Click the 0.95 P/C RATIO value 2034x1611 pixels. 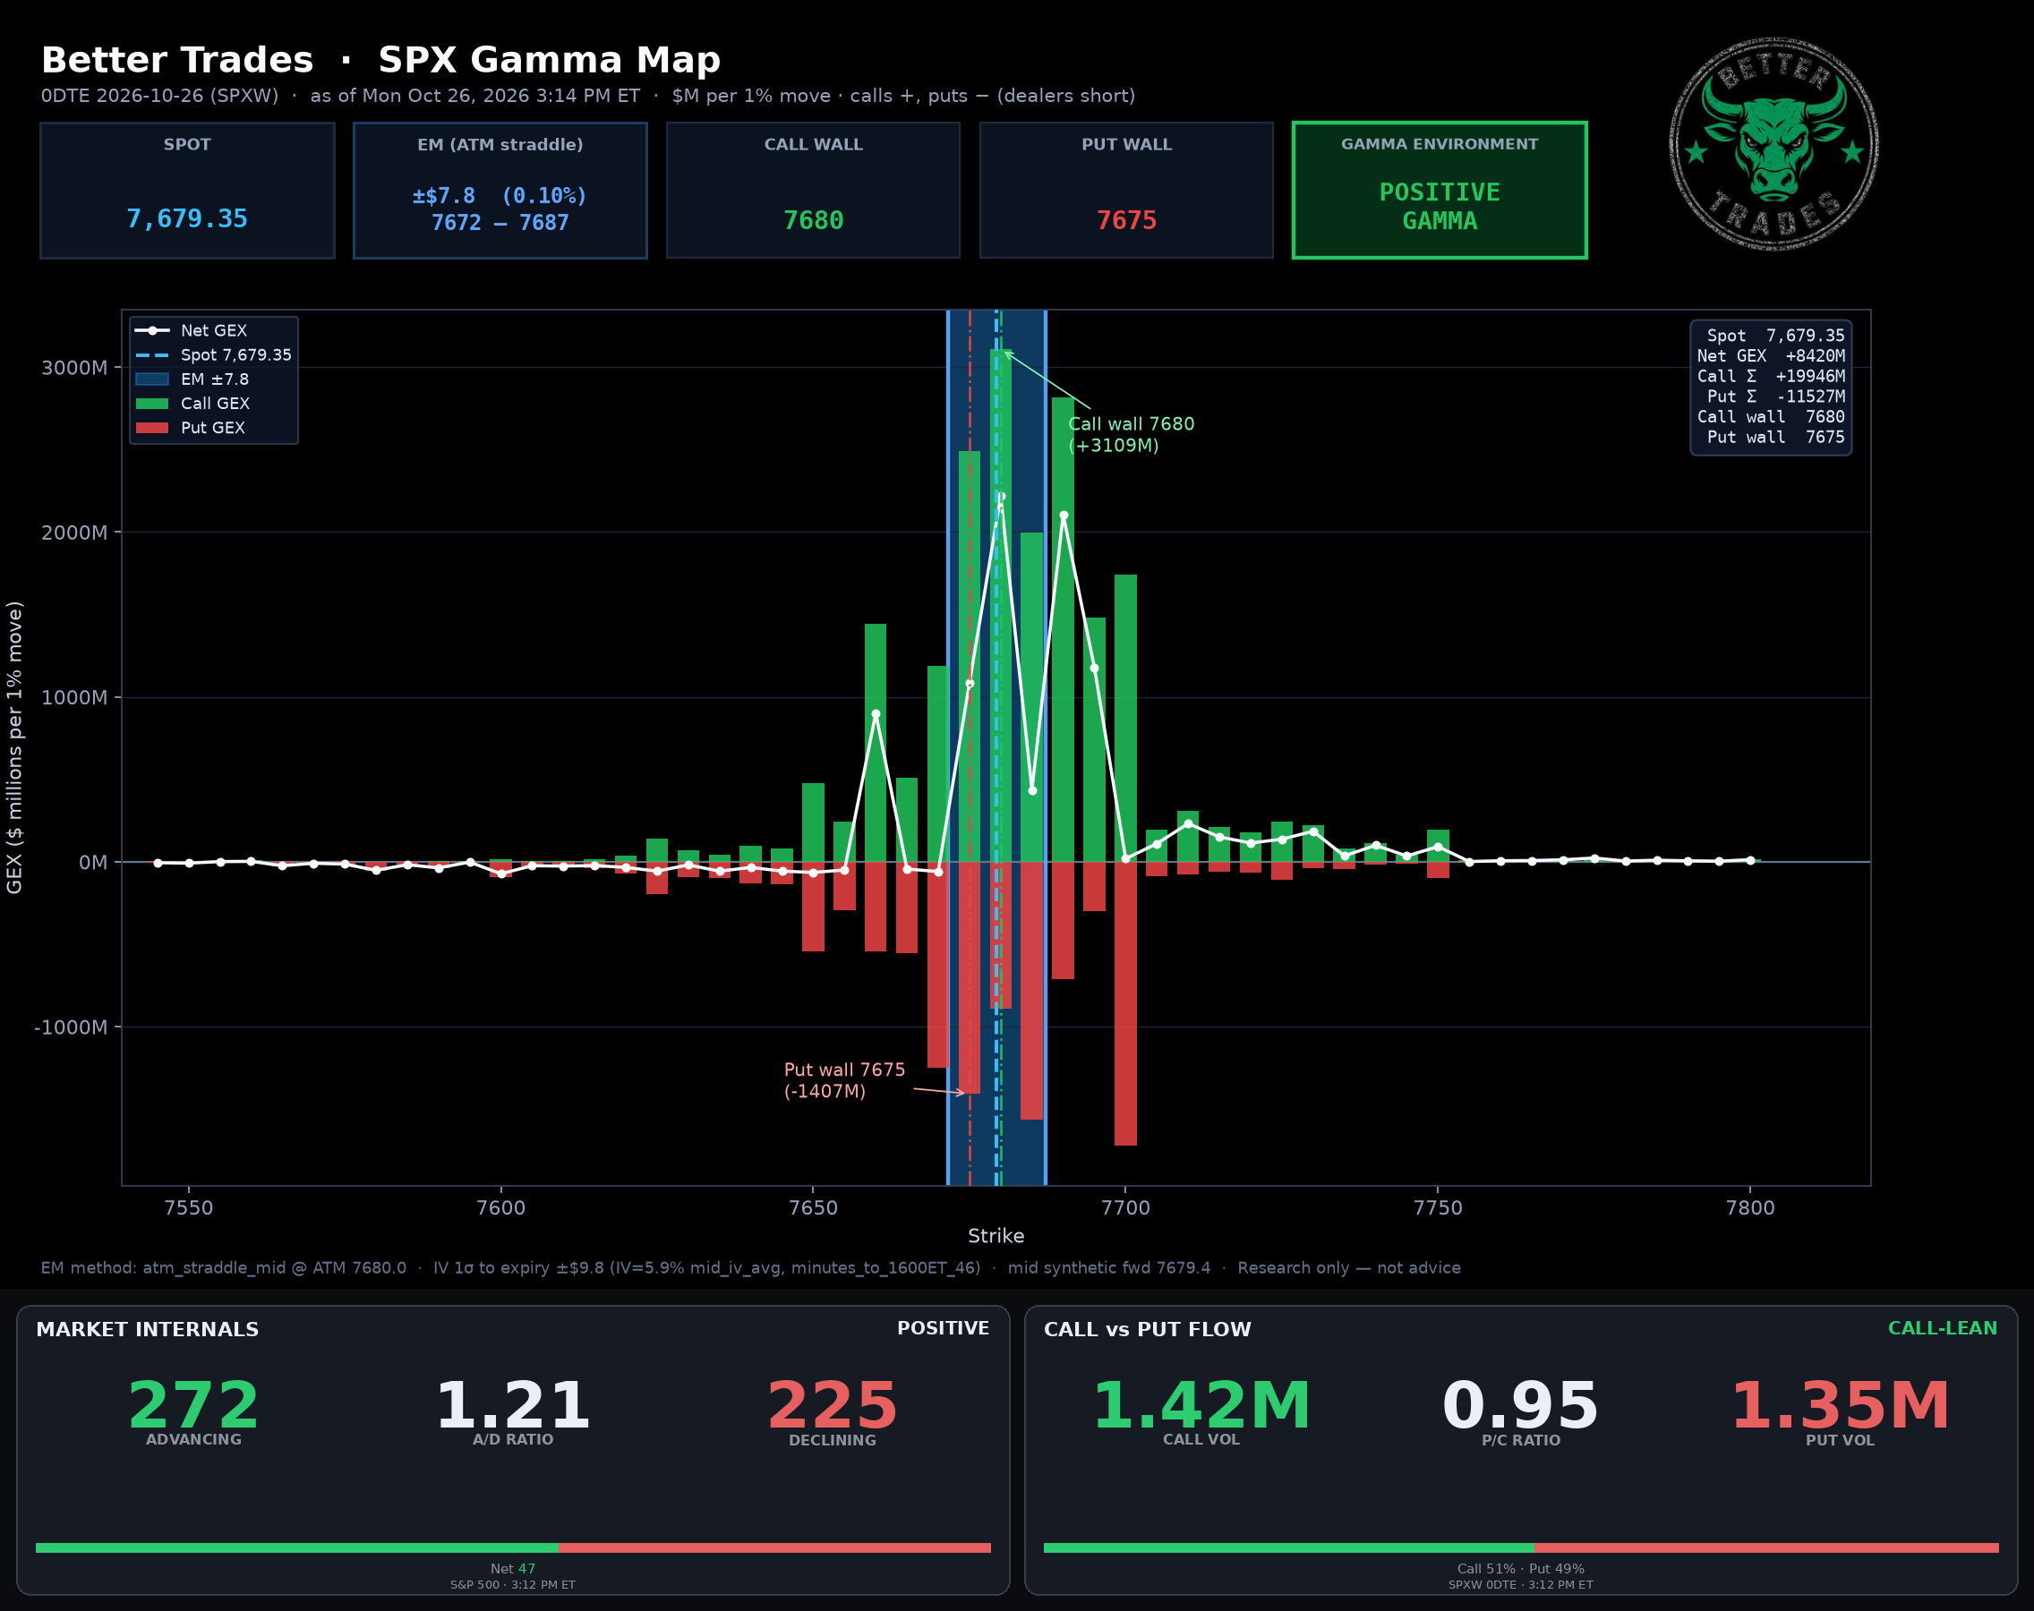[x=1521, y=1405]
